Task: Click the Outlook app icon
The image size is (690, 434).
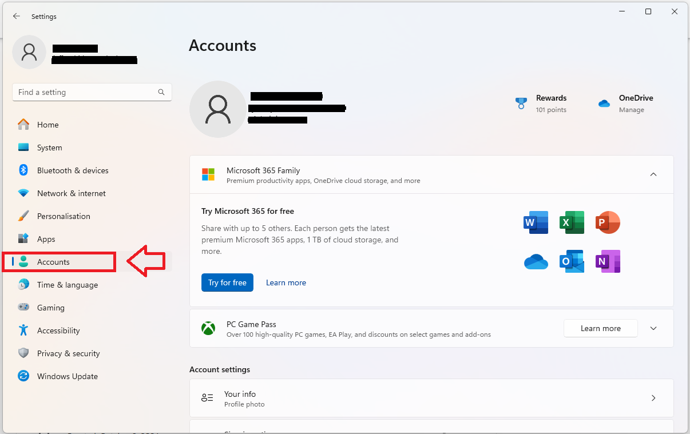Action: [x=572, y=261]
